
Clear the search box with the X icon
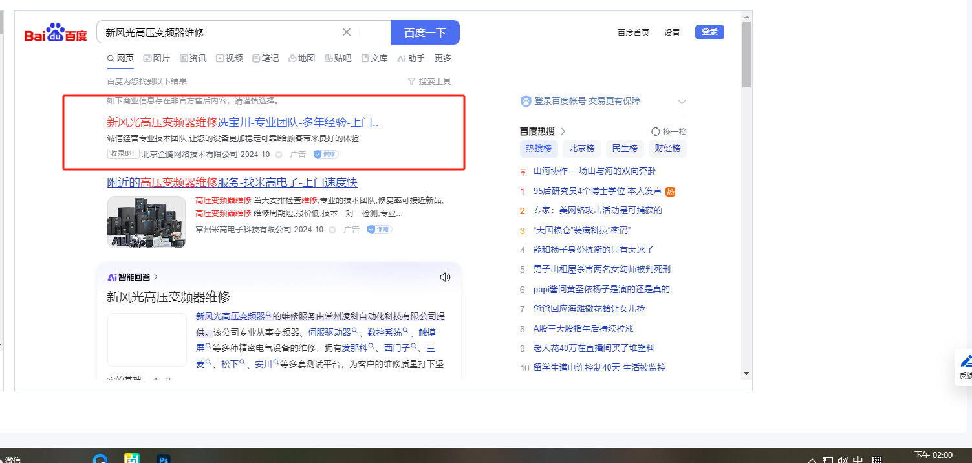coord(347,32)
